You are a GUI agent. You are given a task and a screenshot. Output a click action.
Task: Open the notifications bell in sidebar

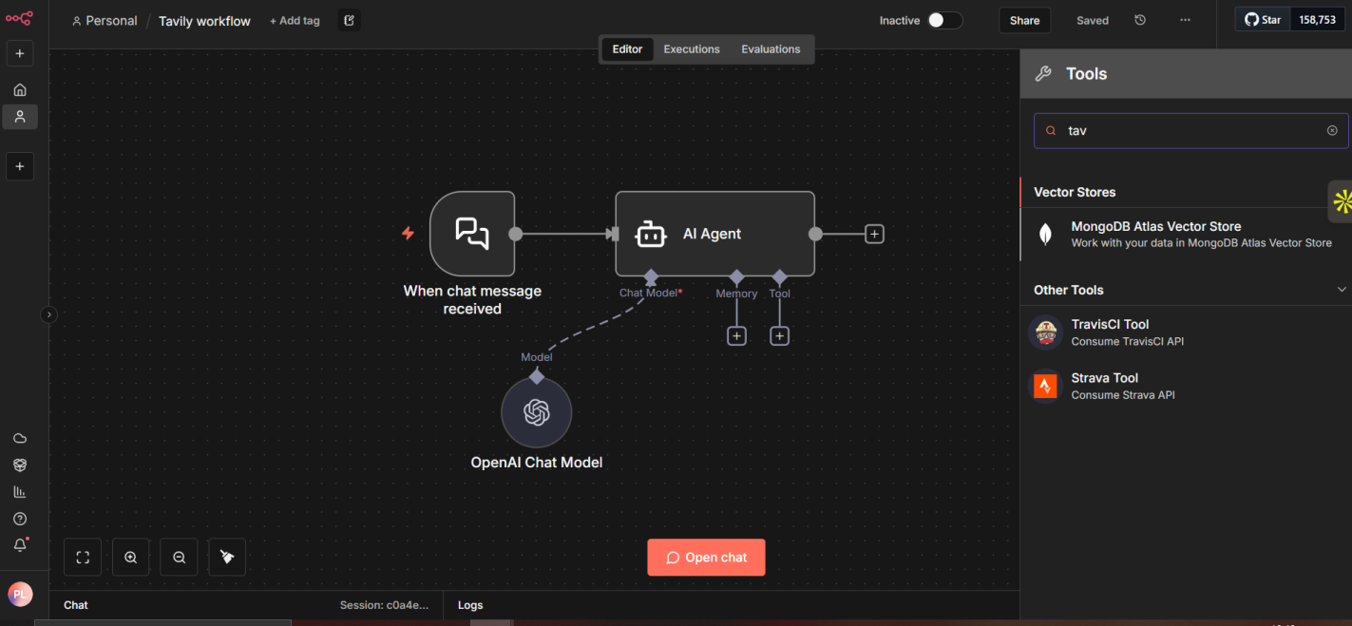[x=20, y=542]
